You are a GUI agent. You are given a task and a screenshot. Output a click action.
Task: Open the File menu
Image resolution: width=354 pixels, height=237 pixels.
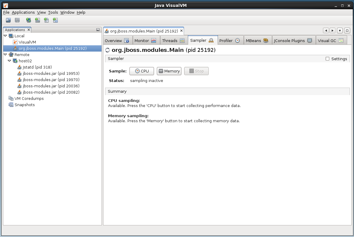pos(6,13)
